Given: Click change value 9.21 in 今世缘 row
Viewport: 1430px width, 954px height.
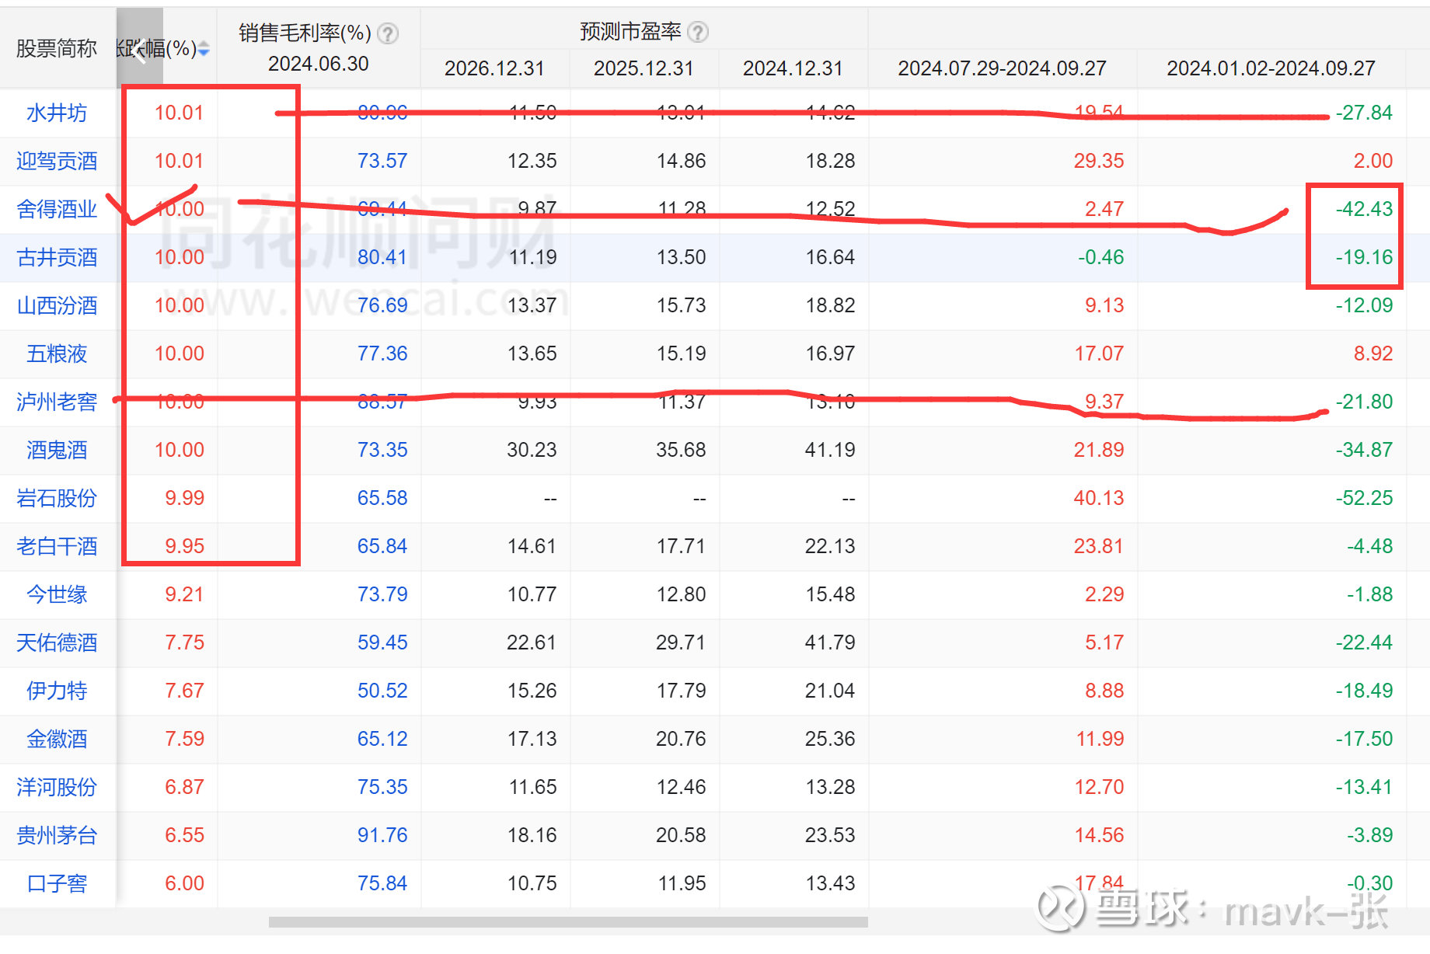Looking at the screenshot, I should (184, 594).
